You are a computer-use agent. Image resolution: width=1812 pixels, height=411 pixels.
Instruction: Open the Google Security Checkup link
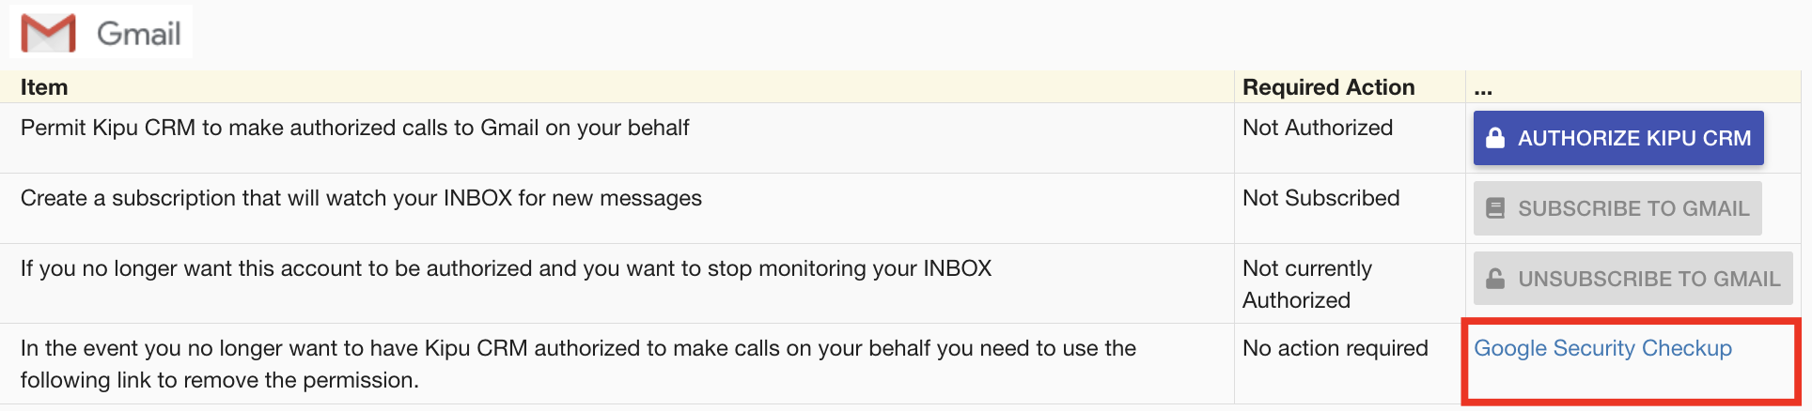(x=1602, y=348)
